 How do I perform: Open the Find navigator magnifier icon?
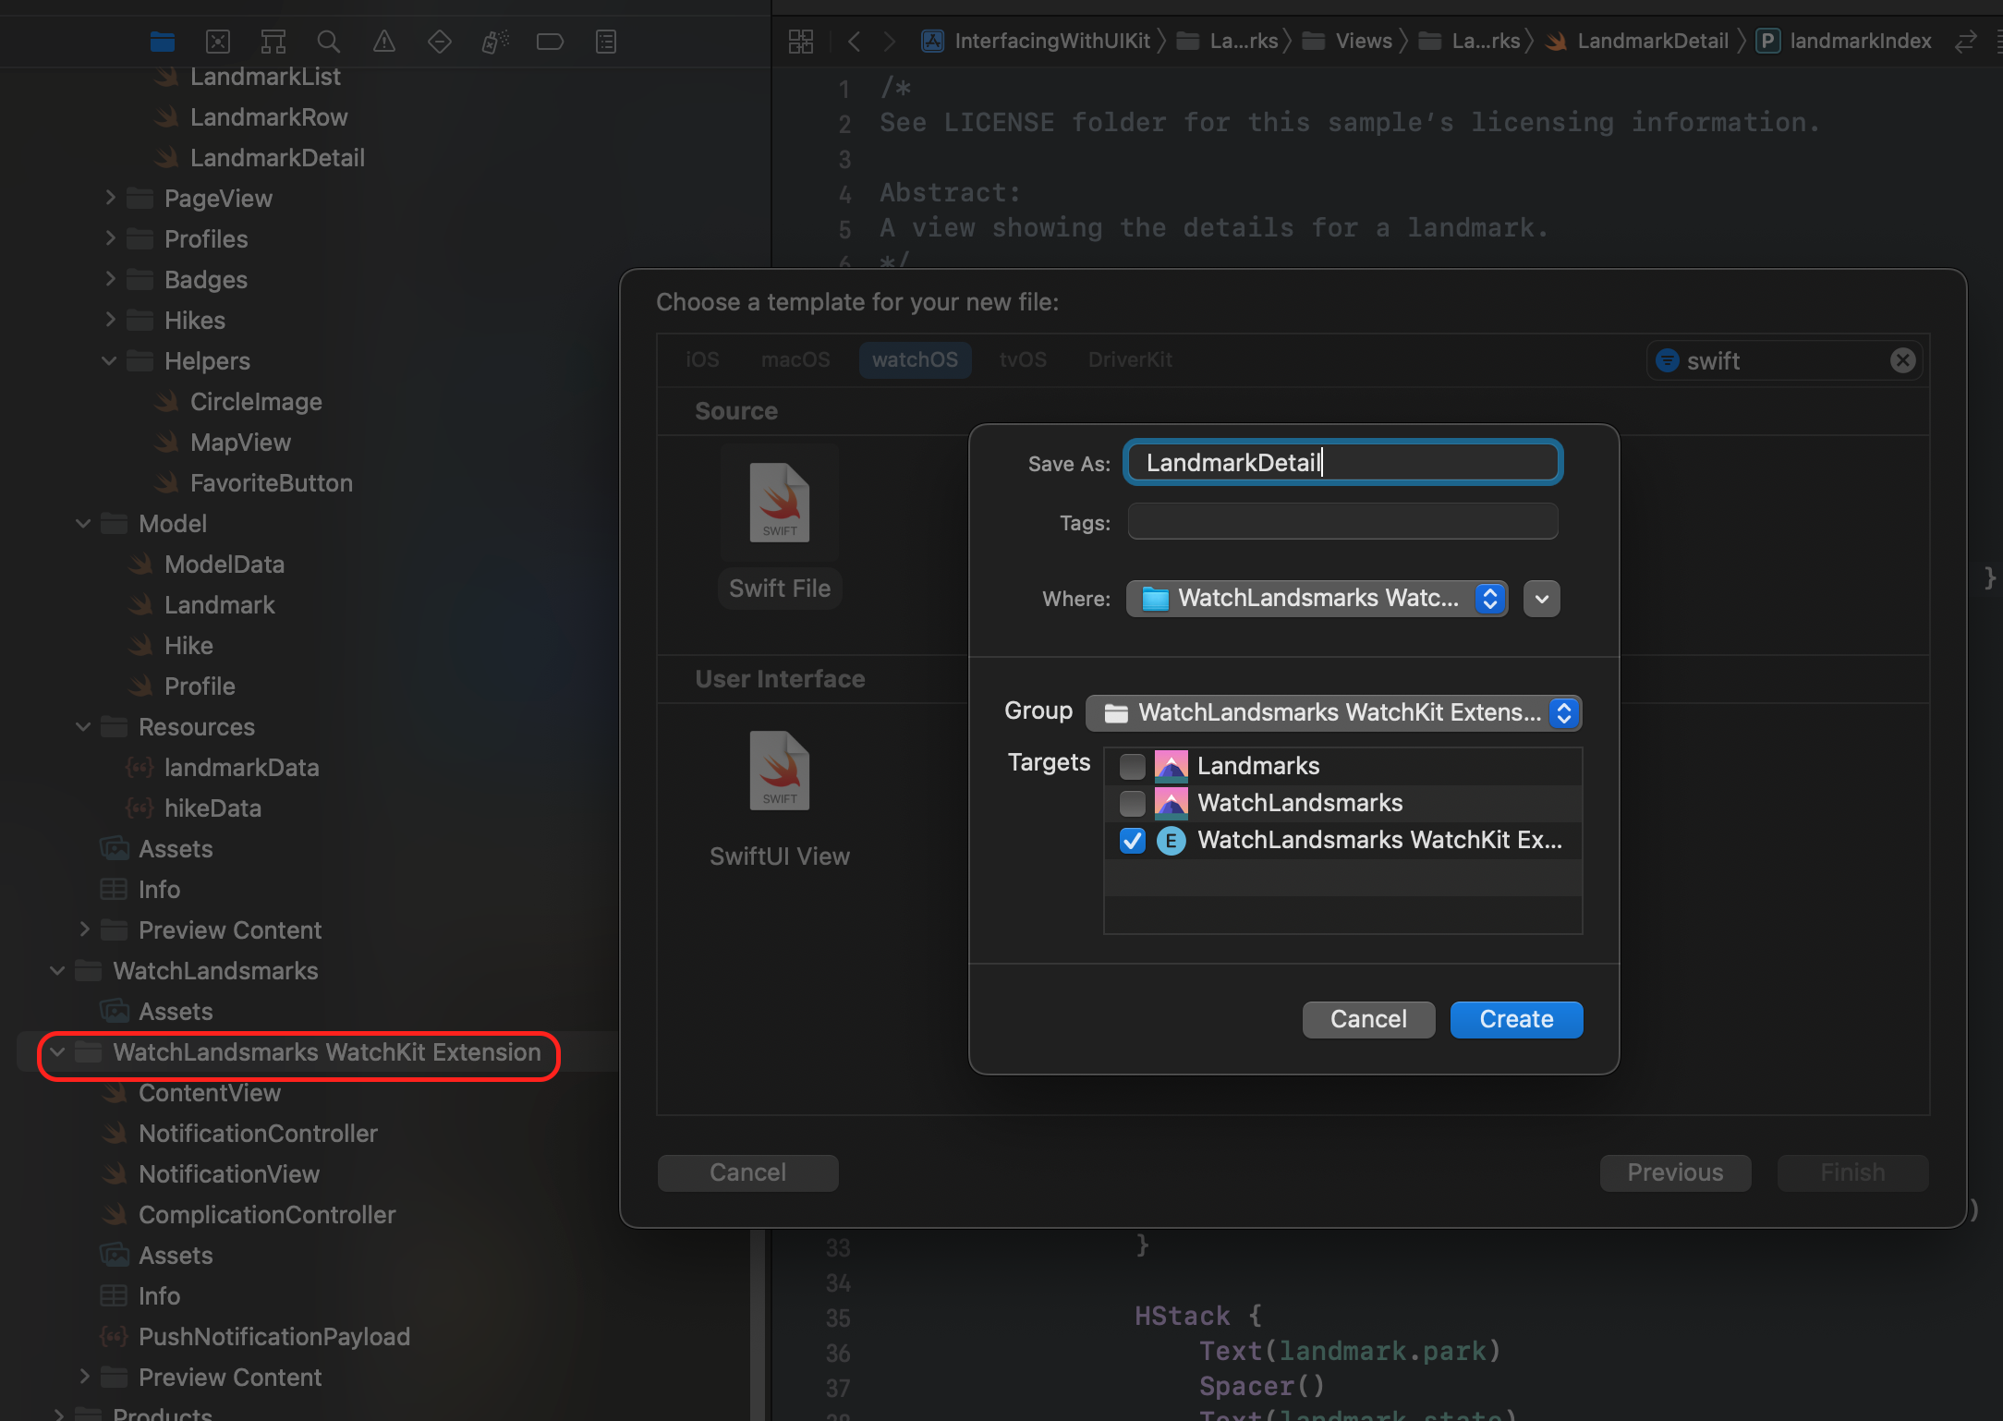pos(328,42)
